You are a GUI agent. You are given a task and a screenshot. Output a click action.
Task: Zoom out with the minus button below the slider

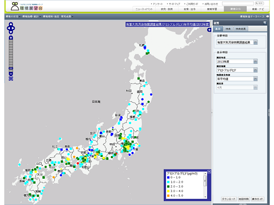[x=11, y=74]
